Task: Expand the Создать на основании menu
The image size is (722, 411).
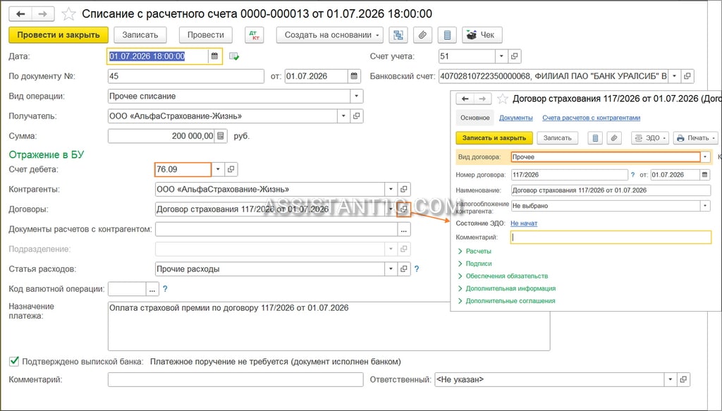Action: click(x=329, y=35)
